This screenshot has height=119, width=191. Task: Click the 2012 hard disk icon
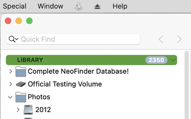(28, 110)
